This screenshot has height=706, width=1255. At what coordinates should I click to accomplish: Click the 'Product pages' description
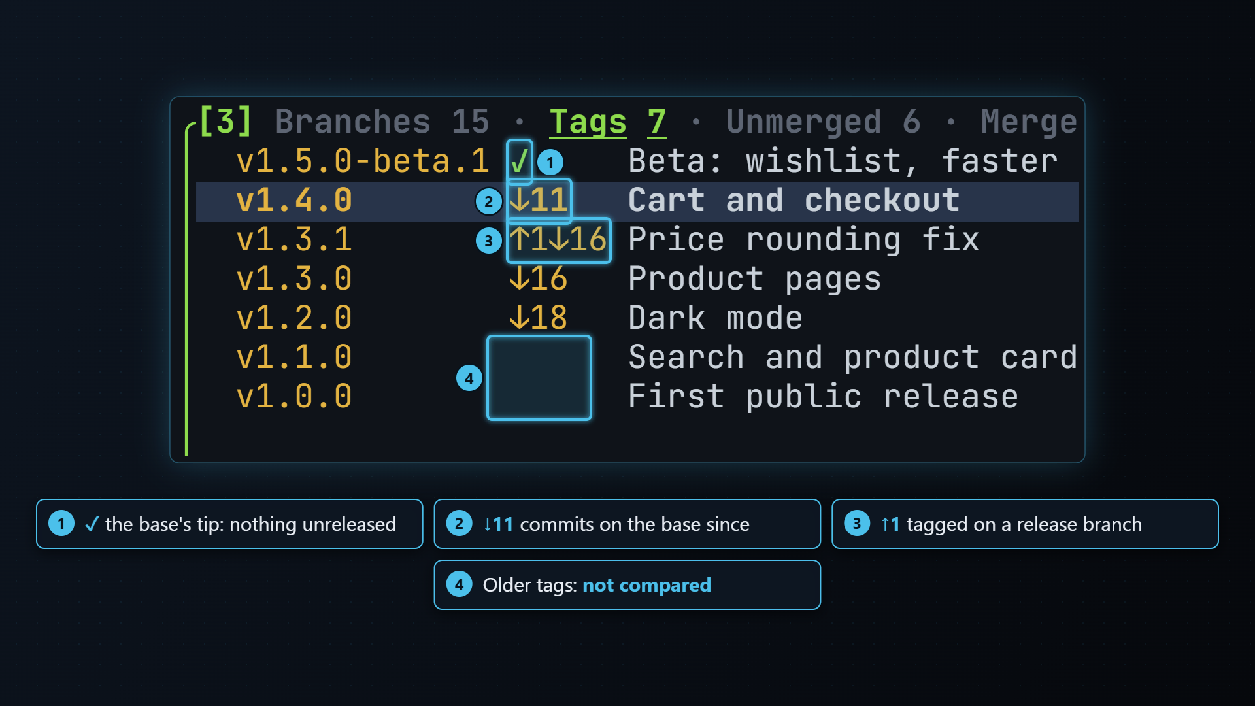click(755, 279)
